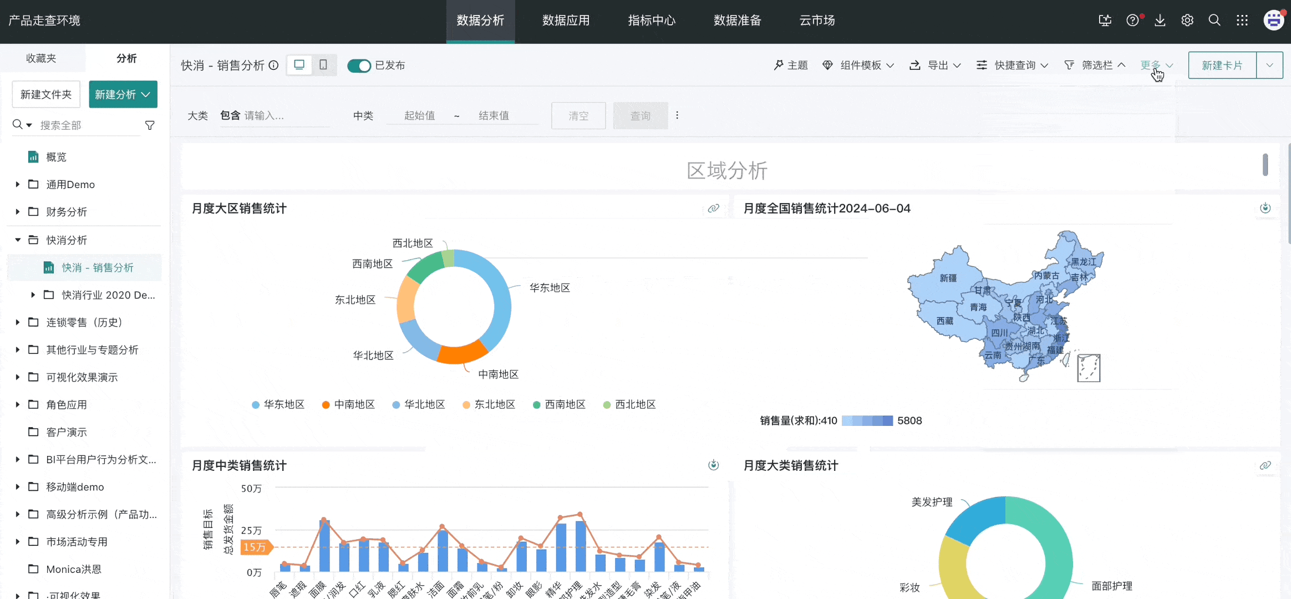Screen dimensions: 1291x599
Task: Click the 新建分析 button
Action: point(123,94)
